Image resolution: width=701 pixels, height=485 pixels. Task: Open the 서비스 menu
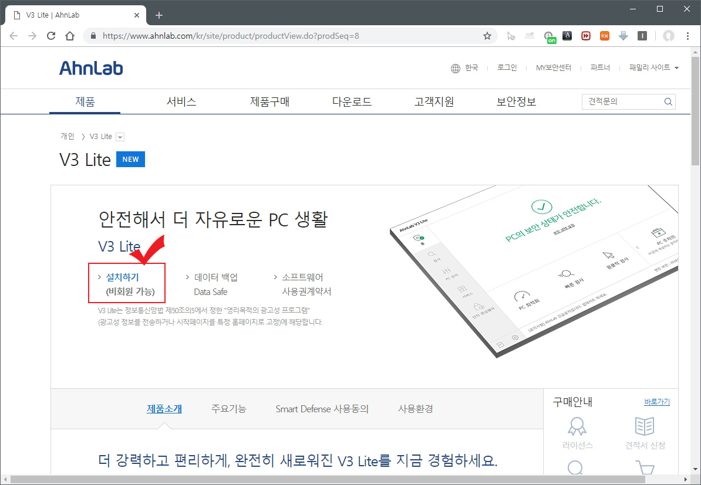coord(181,101)
